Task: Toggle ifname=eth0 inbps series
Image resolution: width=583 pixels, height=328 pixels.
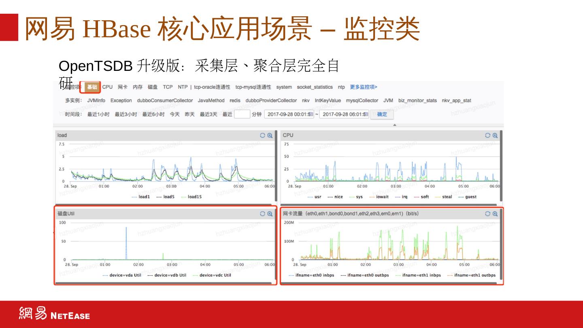Action: point(312,275)
